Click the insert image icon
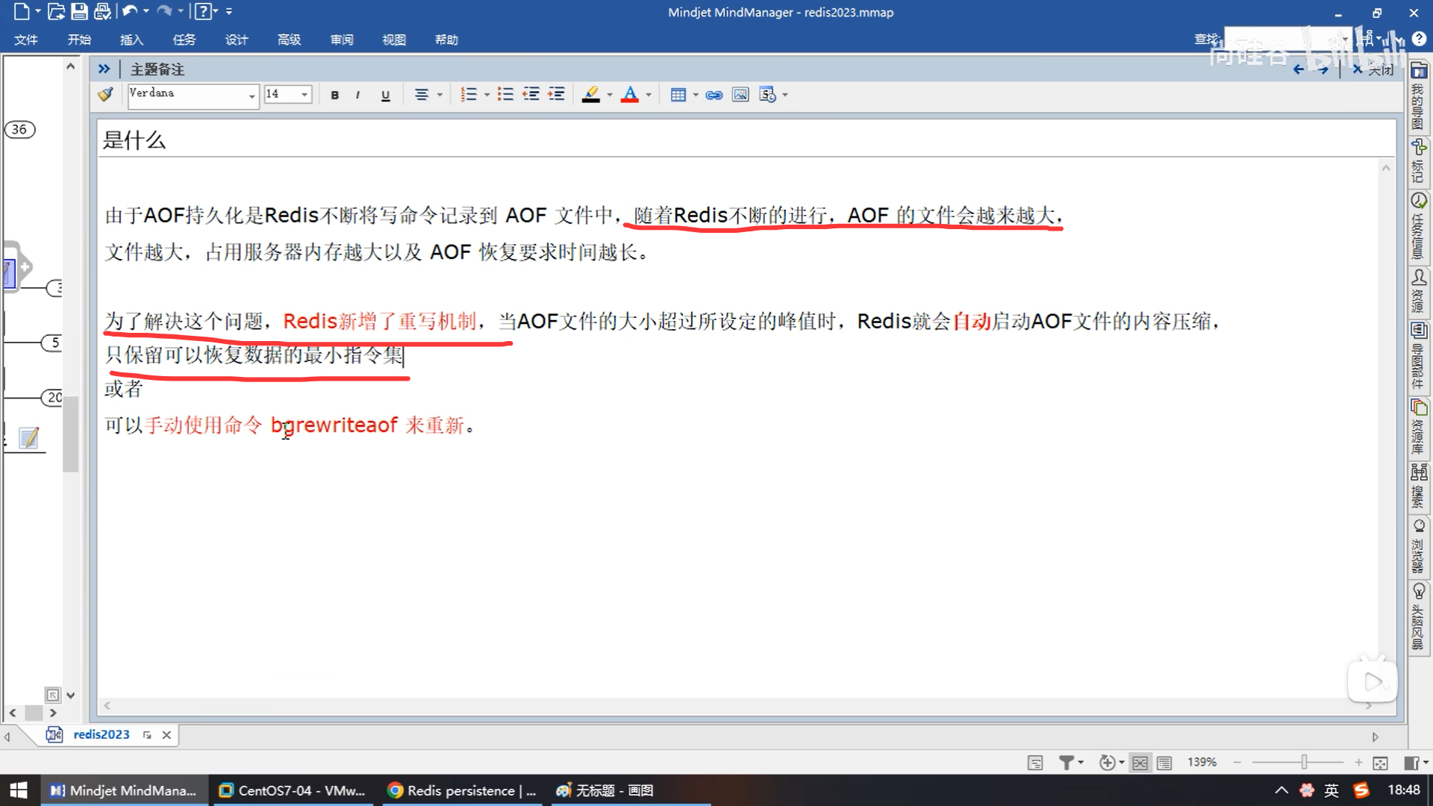Image resolution: width=1433 pixels, height=806 pixels. coord(740,95)
